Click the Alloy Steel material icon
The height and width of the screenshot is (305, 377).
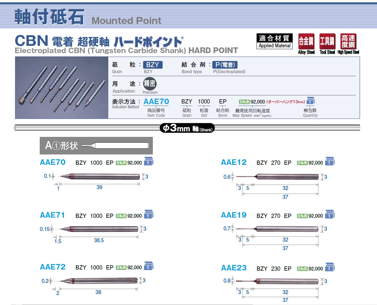[306, 42]
